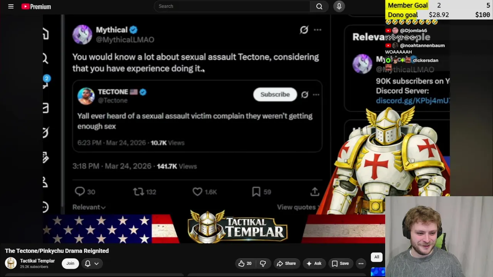
Task: Click the reply comment icon on the tweet
Action: point(80,192)
